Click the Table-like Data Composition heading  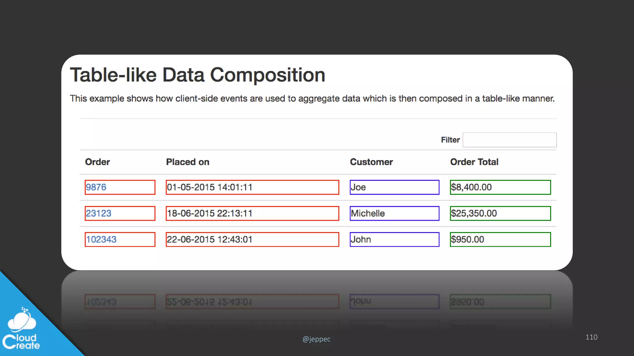coord(198,75)
